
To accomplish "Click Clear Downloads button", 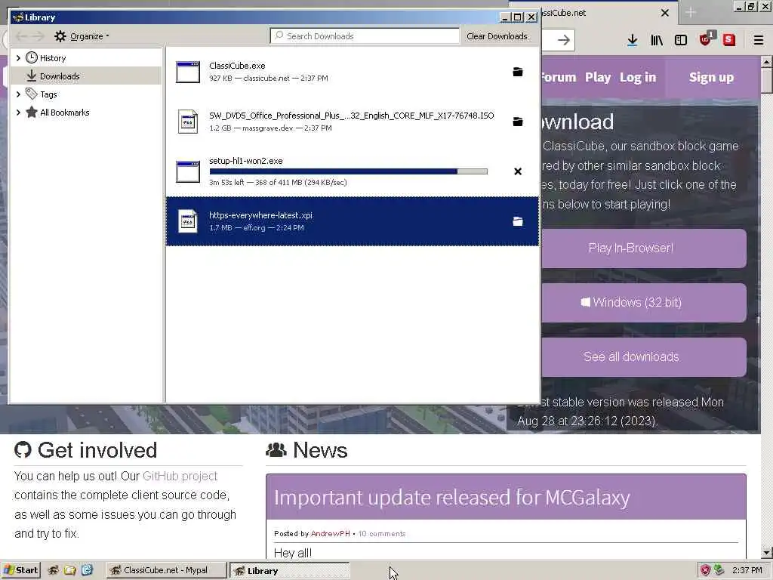I will click(x=497, y=36).
